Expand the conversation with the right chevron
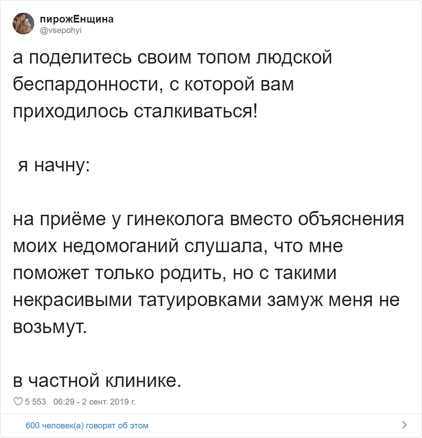Image resolution: width=422 pixels, height=438 pixels. coord(404,425)
